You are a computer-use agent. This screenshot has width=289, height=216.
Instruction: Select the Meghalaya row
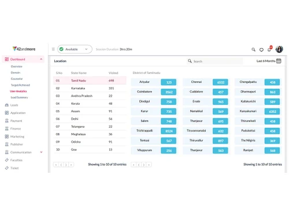pyautogui.click(x=90, y=134)
